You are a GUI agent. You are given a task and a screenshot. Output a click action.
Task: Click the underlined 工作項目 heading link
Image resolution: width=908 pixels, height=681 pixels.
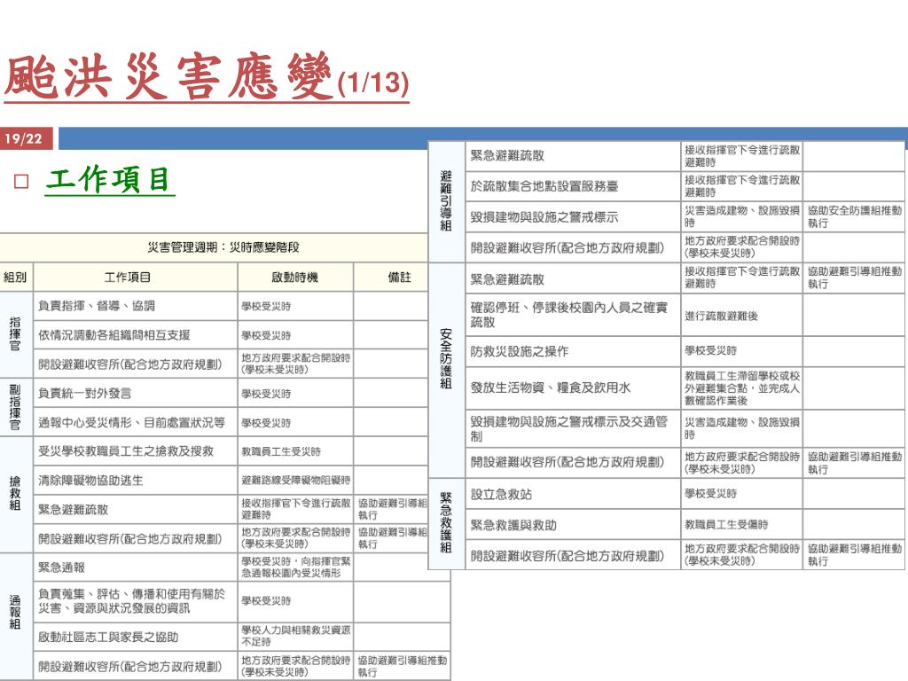coord(109,180)
